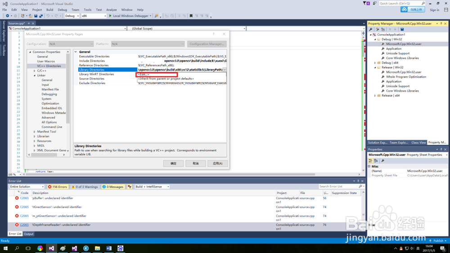Viewport: 450px width, 253px height.
Task: Click the notifications flag icon in title bar
Action: (366, 4)
